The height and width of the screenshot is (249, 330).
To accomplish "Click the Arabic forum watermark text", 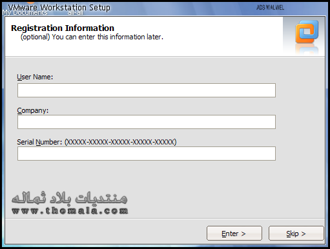I will click(x=69, y=197).
